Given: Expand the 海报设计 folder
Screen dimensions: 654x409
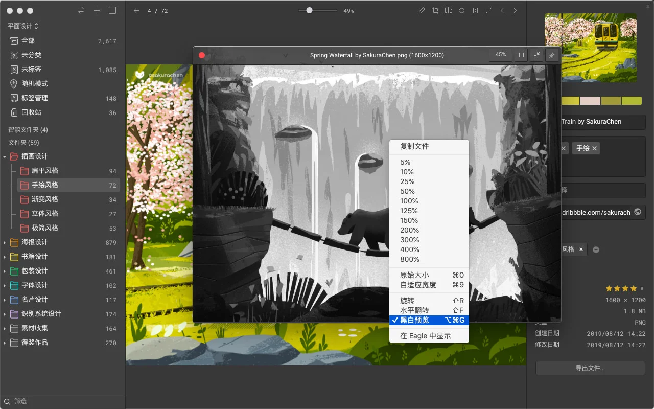Looking at the screenshot, I should [5, 242].
